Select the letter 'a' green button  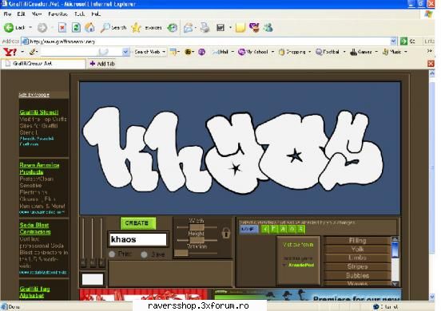pyautogui.click(x=283, y=229)
